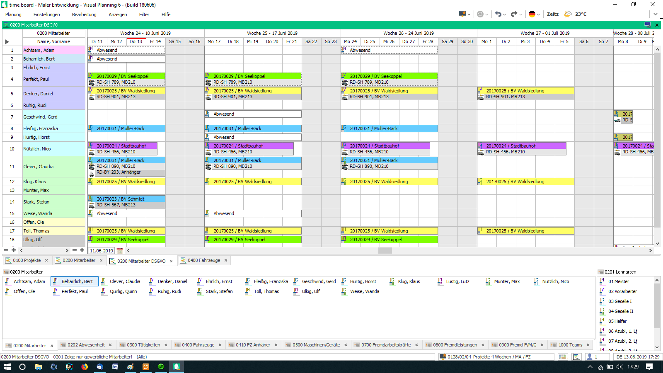Switch to the 1000 Teams tab

(570, 345)
